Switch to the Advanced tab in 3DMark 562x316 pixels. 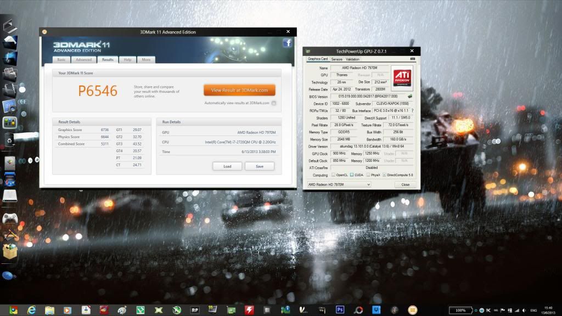point(84,60)
